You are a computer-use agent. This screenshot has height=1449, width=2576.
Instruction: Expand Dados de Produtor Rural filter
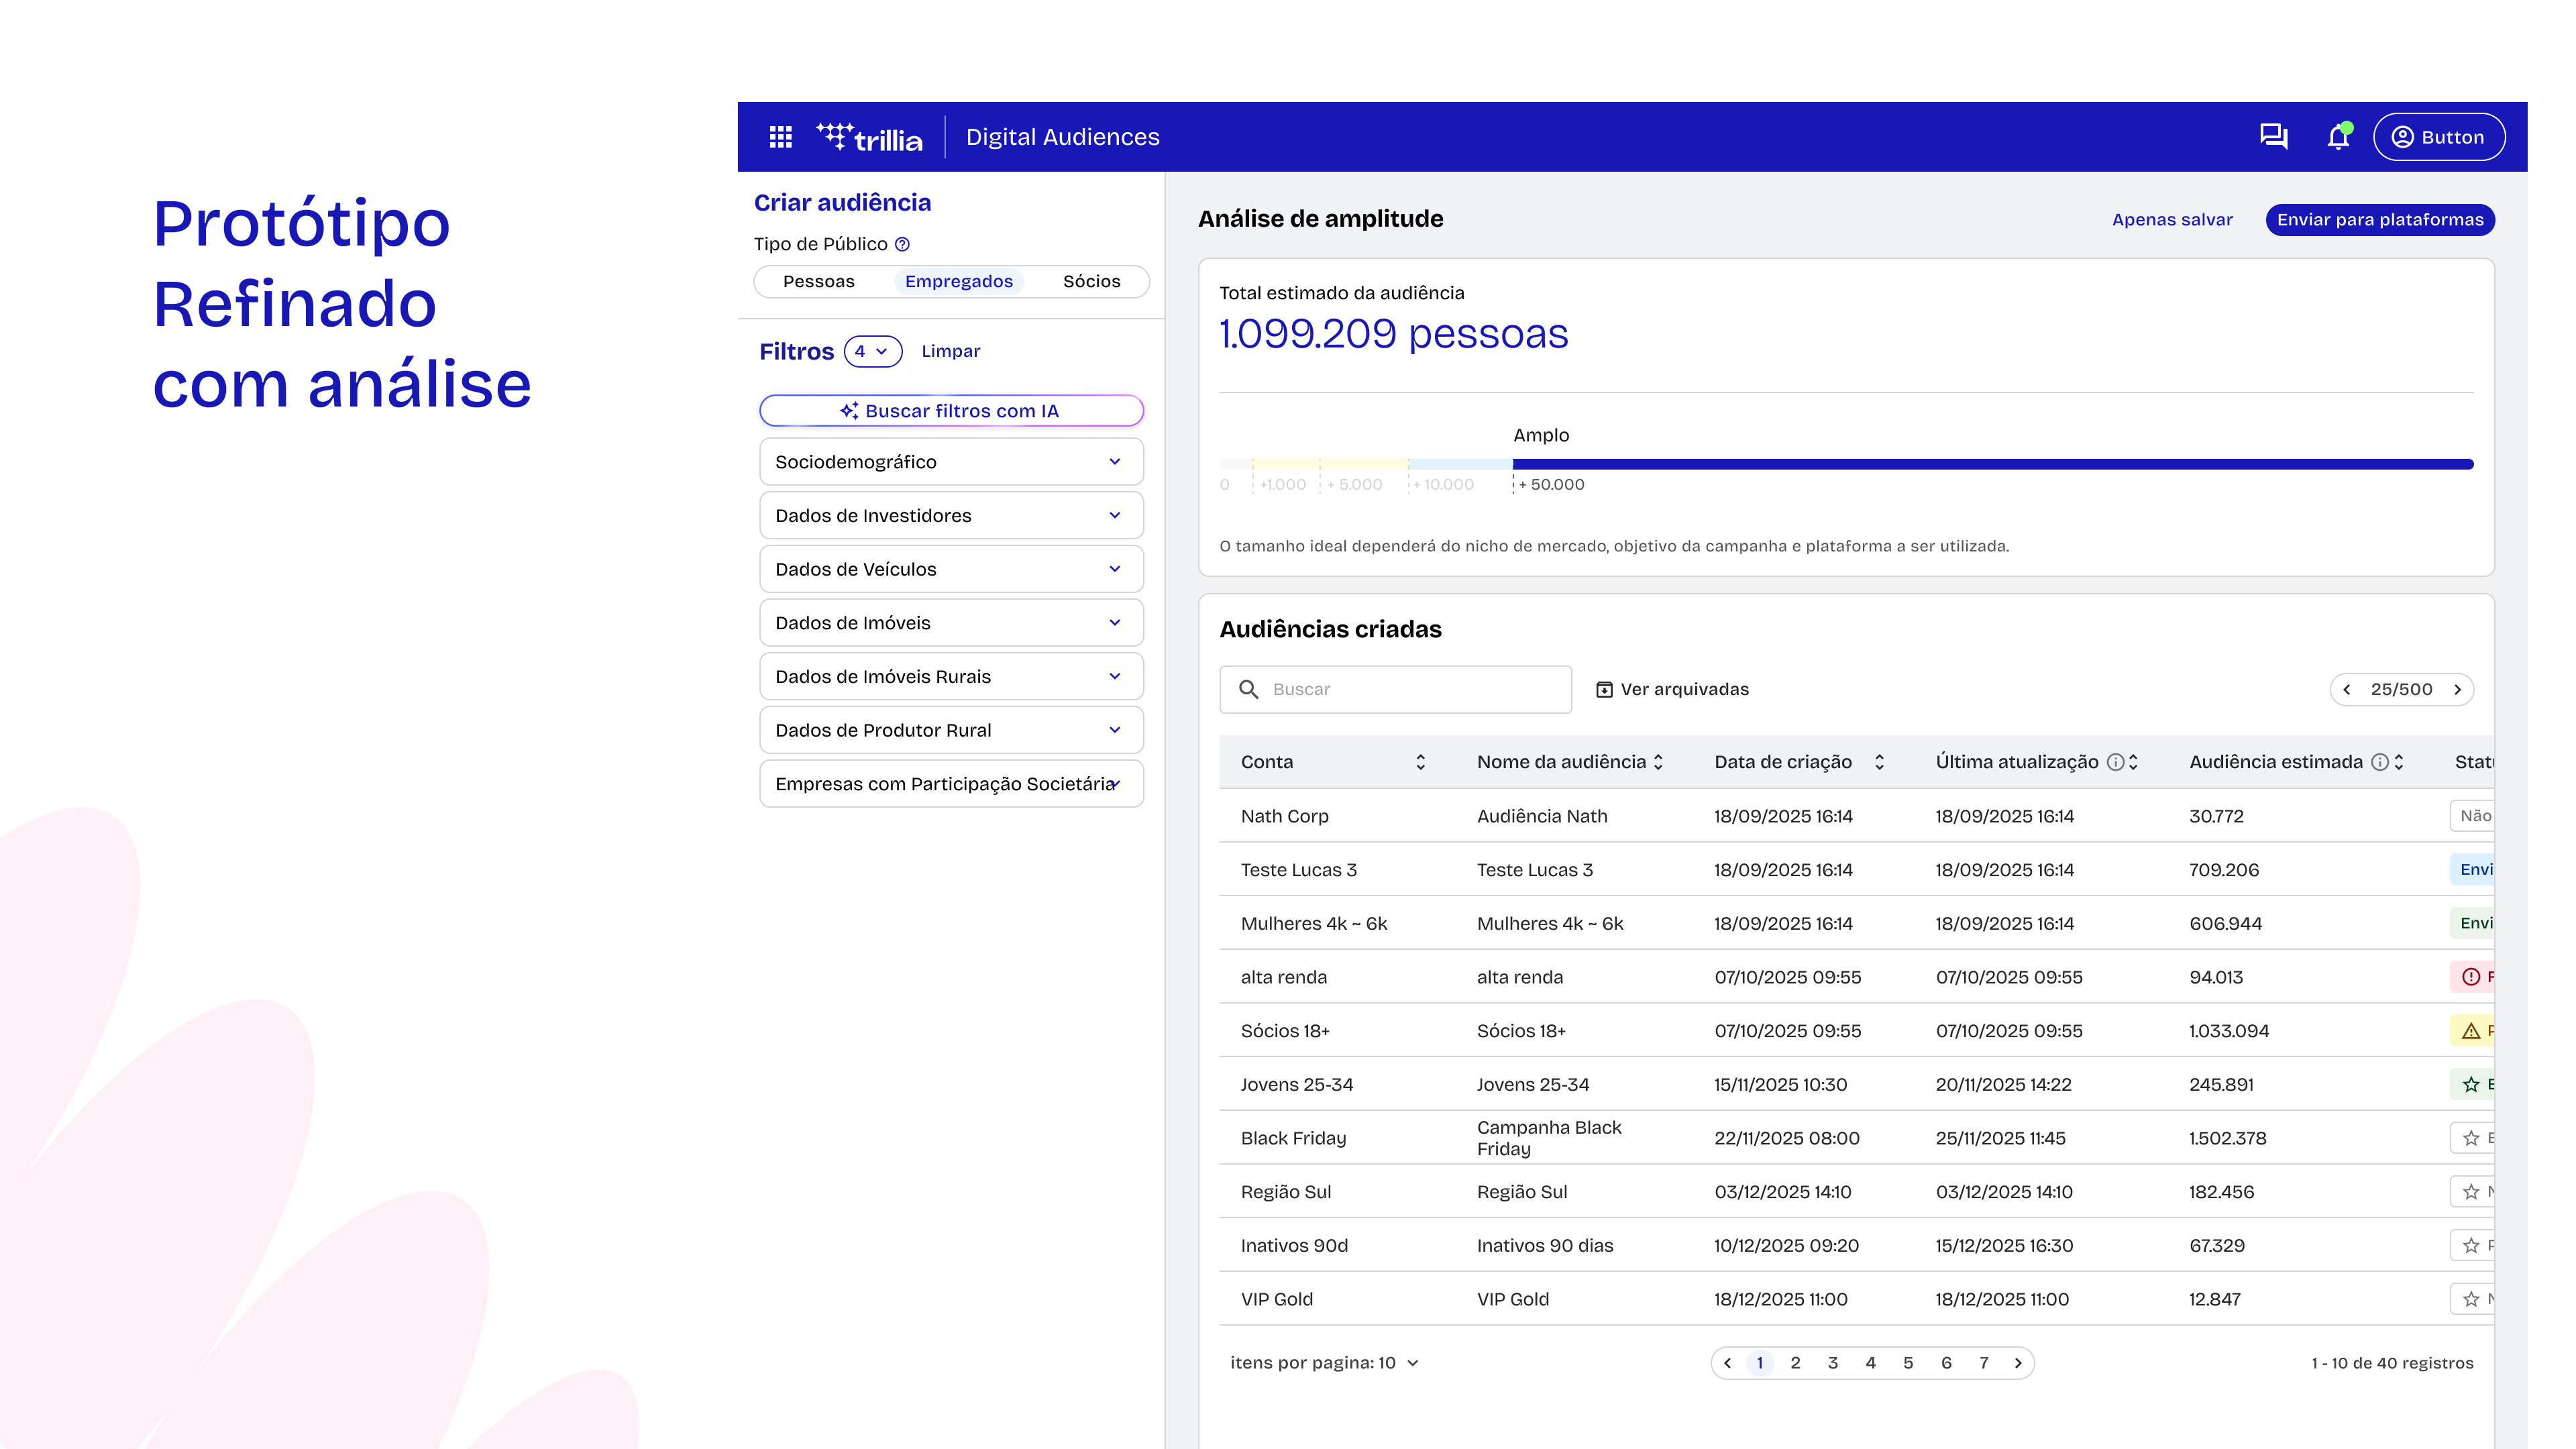pos(951,730)
